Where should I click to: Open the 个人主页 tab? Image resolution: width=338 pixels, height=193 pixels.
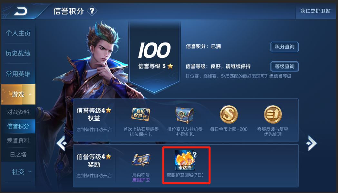pos(18,33)
